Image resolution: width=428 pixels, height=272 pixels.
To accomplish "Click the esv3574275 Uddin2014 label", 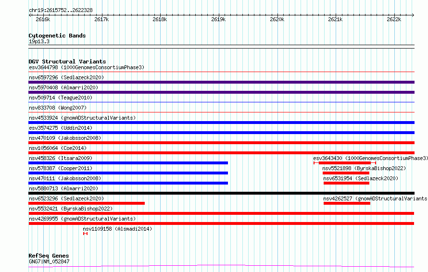I will (x=61, y=128).
